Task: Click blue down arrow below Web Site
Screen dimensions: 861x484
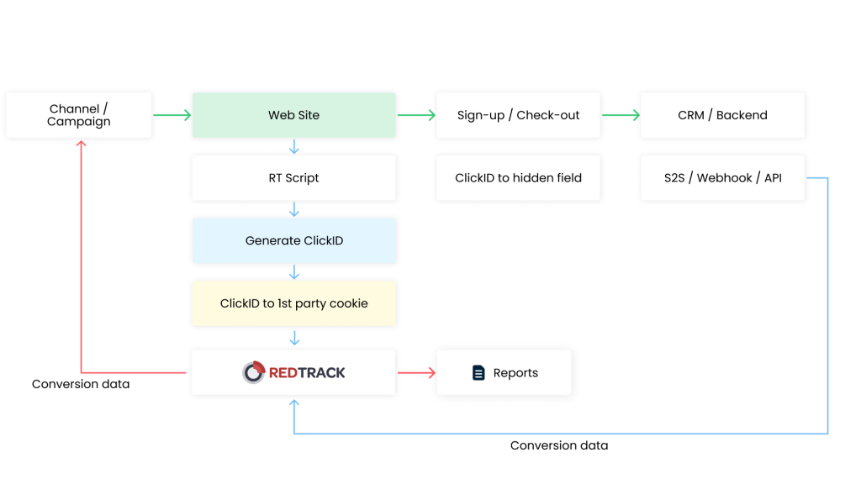Action: coord(294,147)
